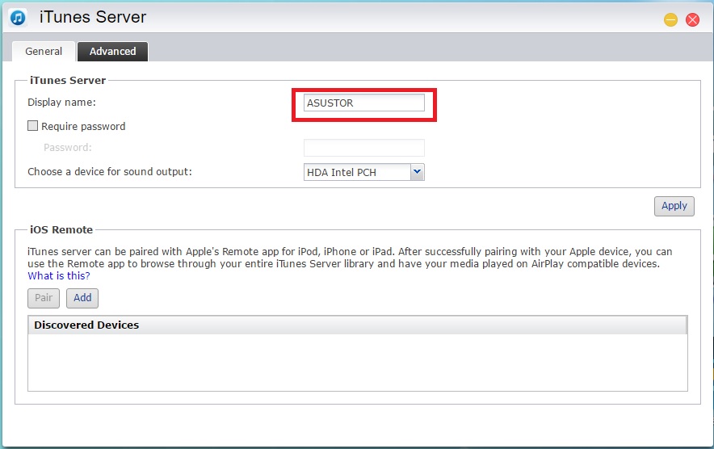
Task: Switch to the General tab
Action: [44, 52]
